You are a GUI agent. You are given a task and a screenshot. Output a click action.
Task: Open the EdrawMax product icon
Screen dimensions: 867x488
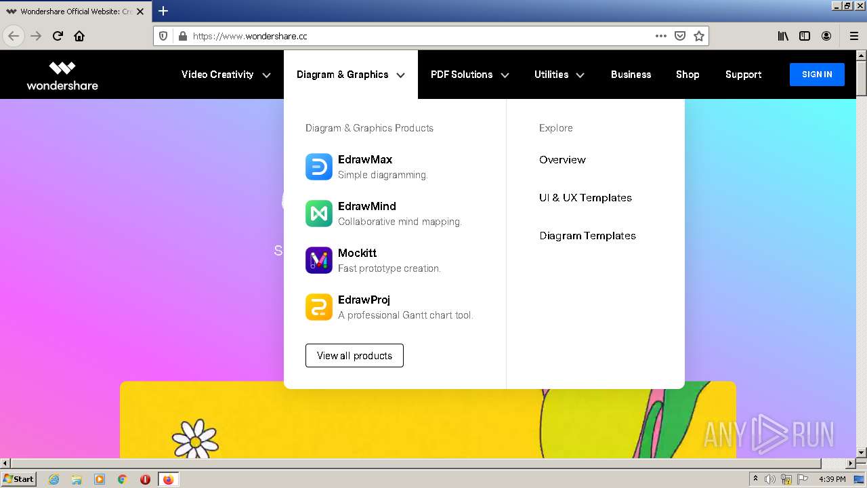point(318,167)
